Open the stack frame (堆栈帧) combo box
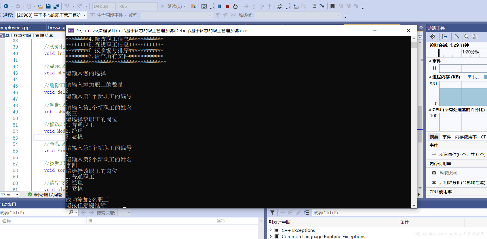This screenshot has width=487, height=239. [x=298, y=15]
